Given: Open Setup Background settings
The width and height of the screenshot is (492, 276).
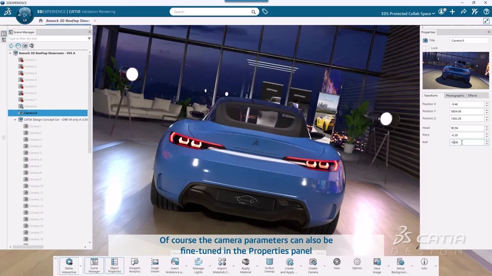Looking at the screenshot, I should (400, 265).
